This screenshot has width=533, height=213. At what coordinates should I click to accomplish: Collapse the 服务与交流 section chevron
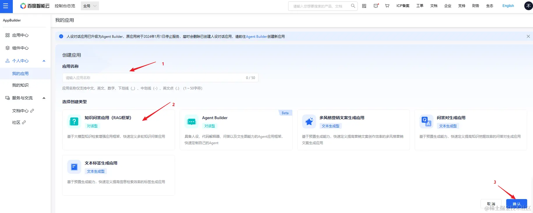click(44, 98)
